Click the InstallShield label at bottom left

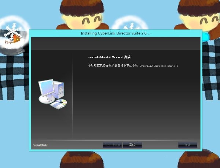40,145
